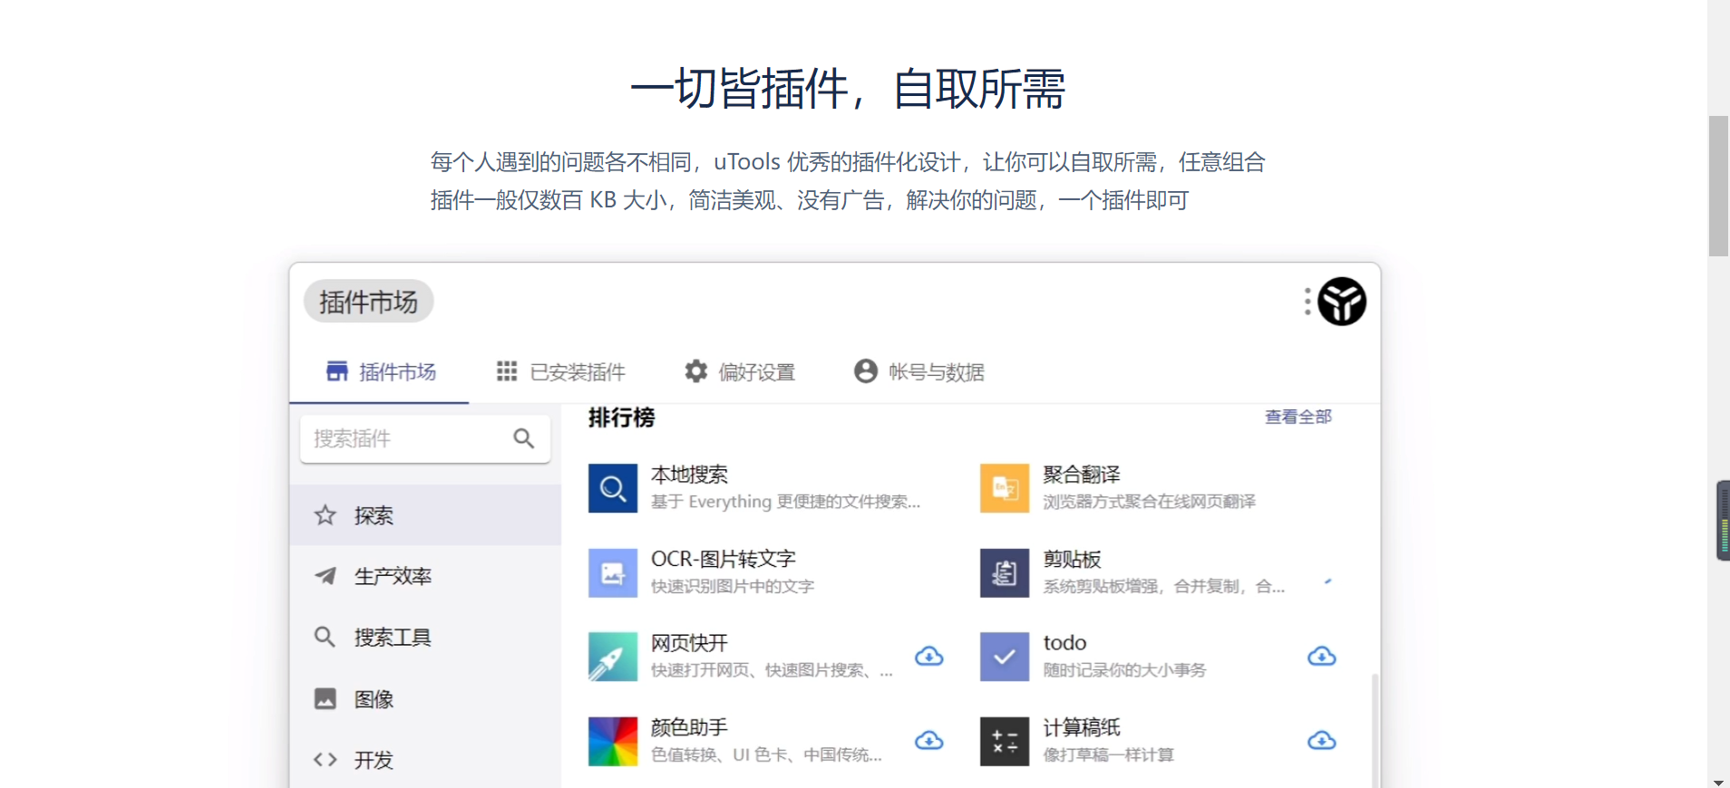Image resolution: width=1730 pixels, height=788 pixels.
Task: Click the OCR-图片转文字 plugin icon
Action: point(613,572)
